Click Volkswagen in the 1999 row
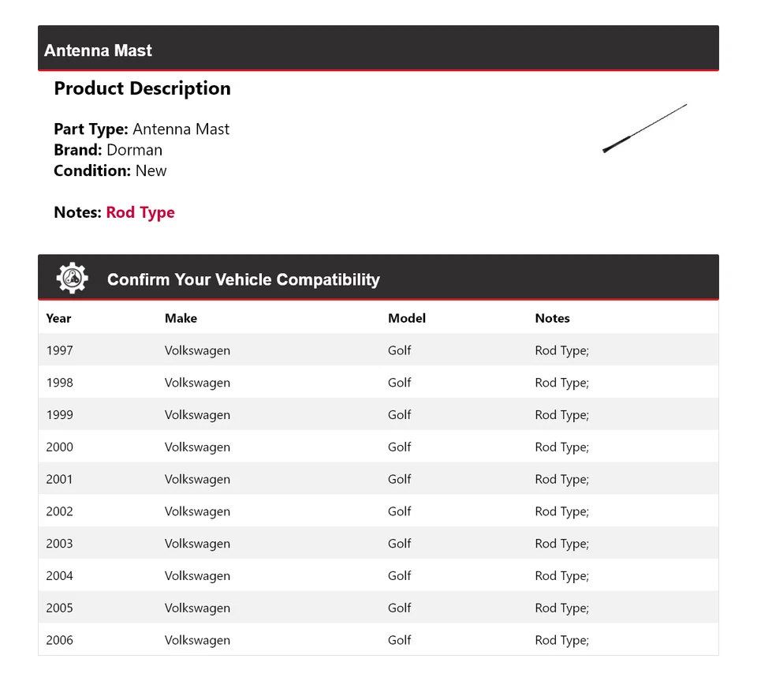Viewport: 757px width, 681px height. (197, 415)
